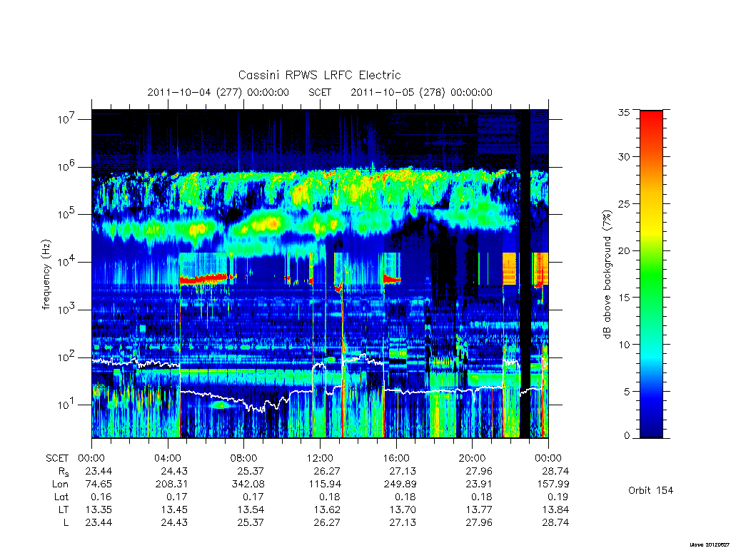The width and height of the screenshot is (731, 548).
Task: Click color scale value "30"
Action: pyautogui.click(x=623, y=156)
